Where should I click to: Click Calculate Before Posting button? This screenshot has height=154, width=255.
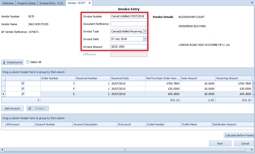tap(239, 135)
